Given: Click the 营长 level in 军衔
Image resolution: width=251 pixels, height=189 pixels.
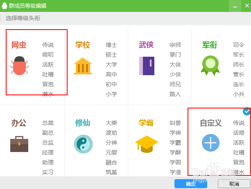Looking at the screenshot, I should pos(239,74).
